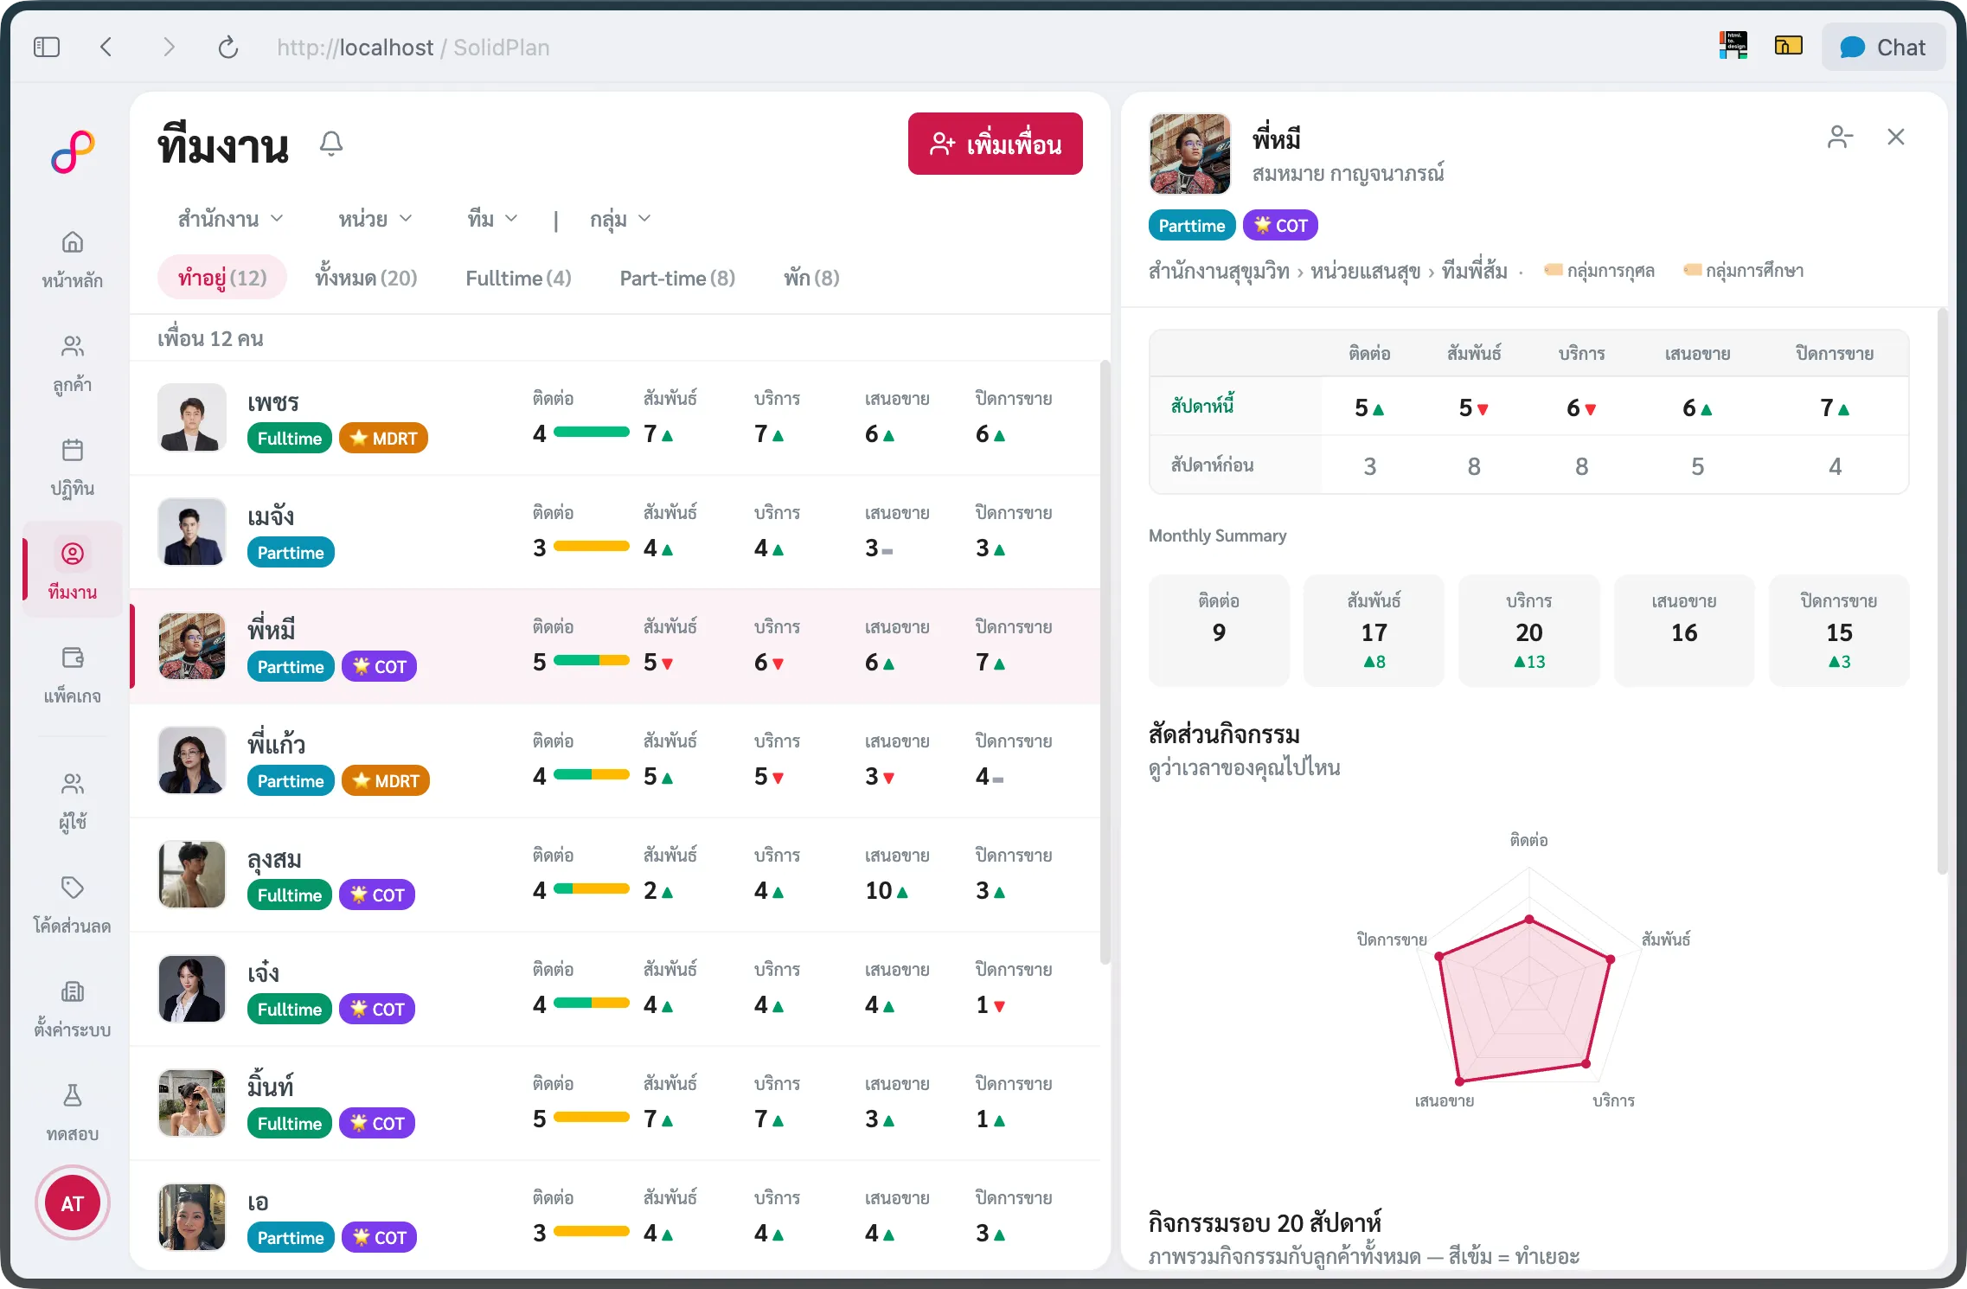Viewport: 1967px width, 1289px height.
Task: Click เพชร's ติดต่อ green progress bar
Action: tap(592, 432)
